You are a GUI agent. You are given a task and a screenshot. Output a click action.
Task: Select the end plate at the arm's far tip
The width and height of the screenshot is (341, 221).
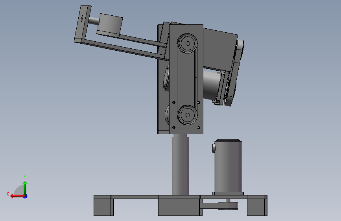point(83,23)
